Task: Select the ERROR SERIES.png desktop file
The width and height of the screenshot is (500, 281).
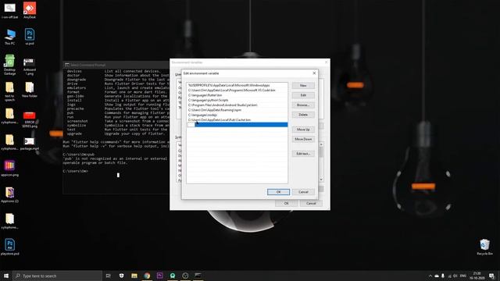Action: (30, 119)
